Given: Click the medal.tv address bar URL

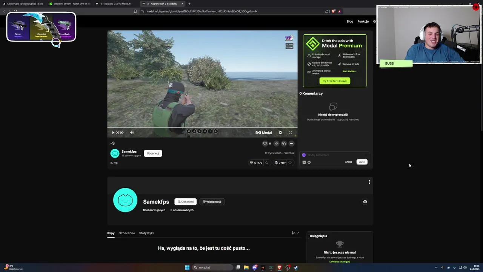Looking at the screenshot, I should click(x=202, y=11).
